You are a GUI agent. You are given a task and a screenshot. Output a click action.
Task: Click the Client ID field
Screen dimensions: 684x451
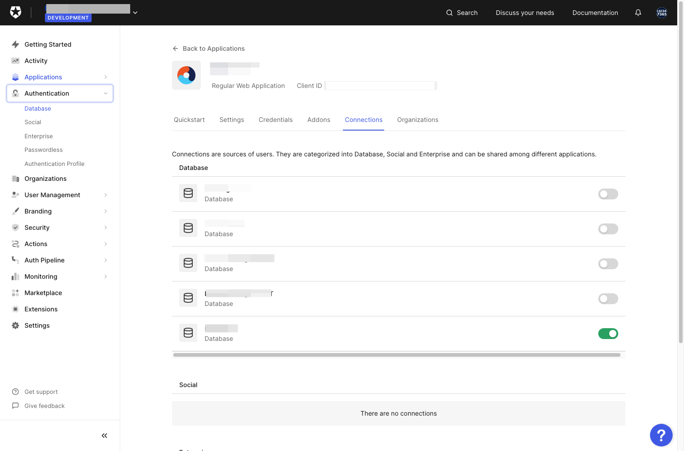click(x=381, y=86)
